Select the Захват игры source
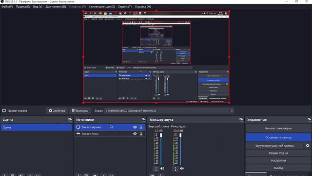 coord(110,133)
